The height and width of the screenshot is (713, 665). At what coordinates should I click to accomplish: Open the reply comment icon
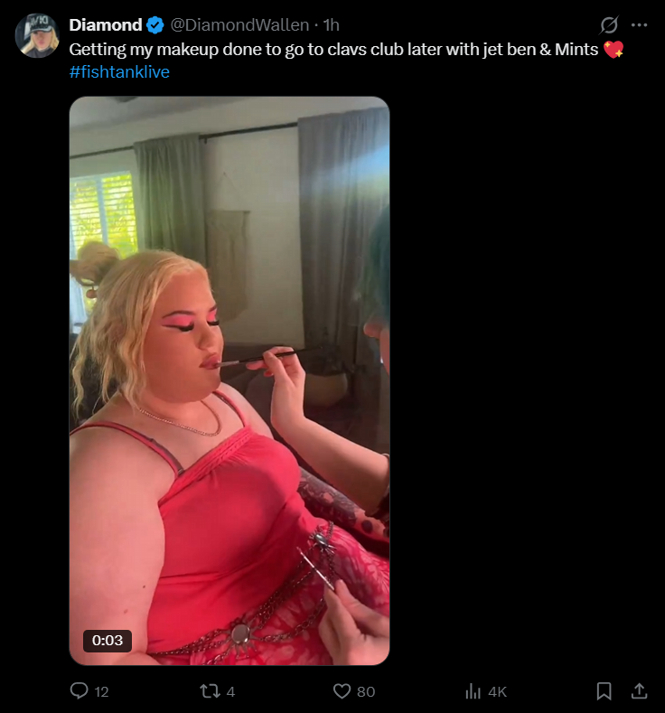point(80,690)
